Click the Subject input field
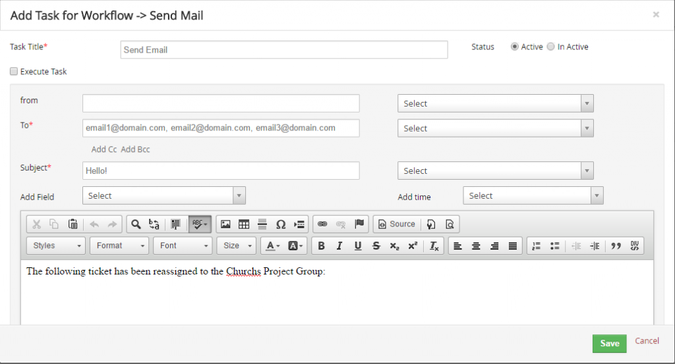Viewport: 675px width, 364px height. pos(221,170)
